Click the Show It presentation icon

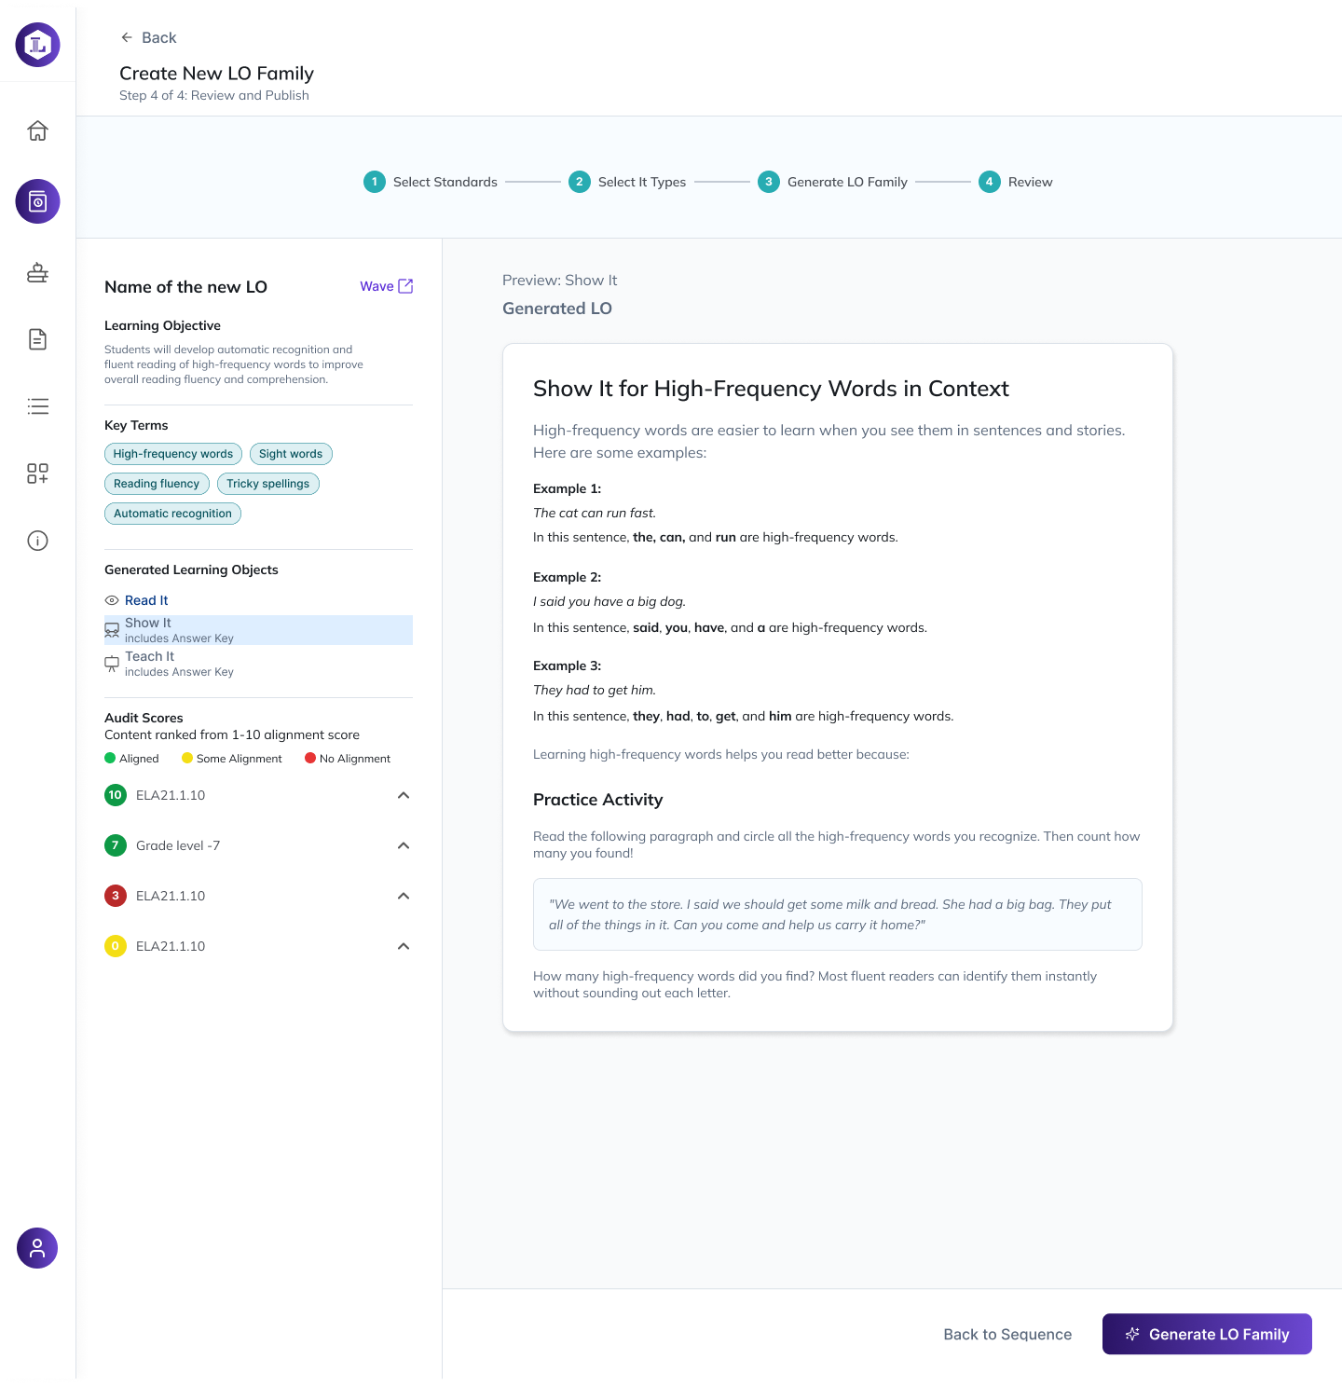pos(112,630)
